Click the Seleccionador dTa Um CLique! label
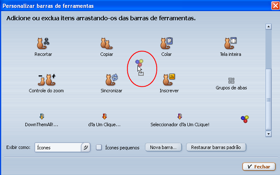Screen dimensions: 280x175 180,125
